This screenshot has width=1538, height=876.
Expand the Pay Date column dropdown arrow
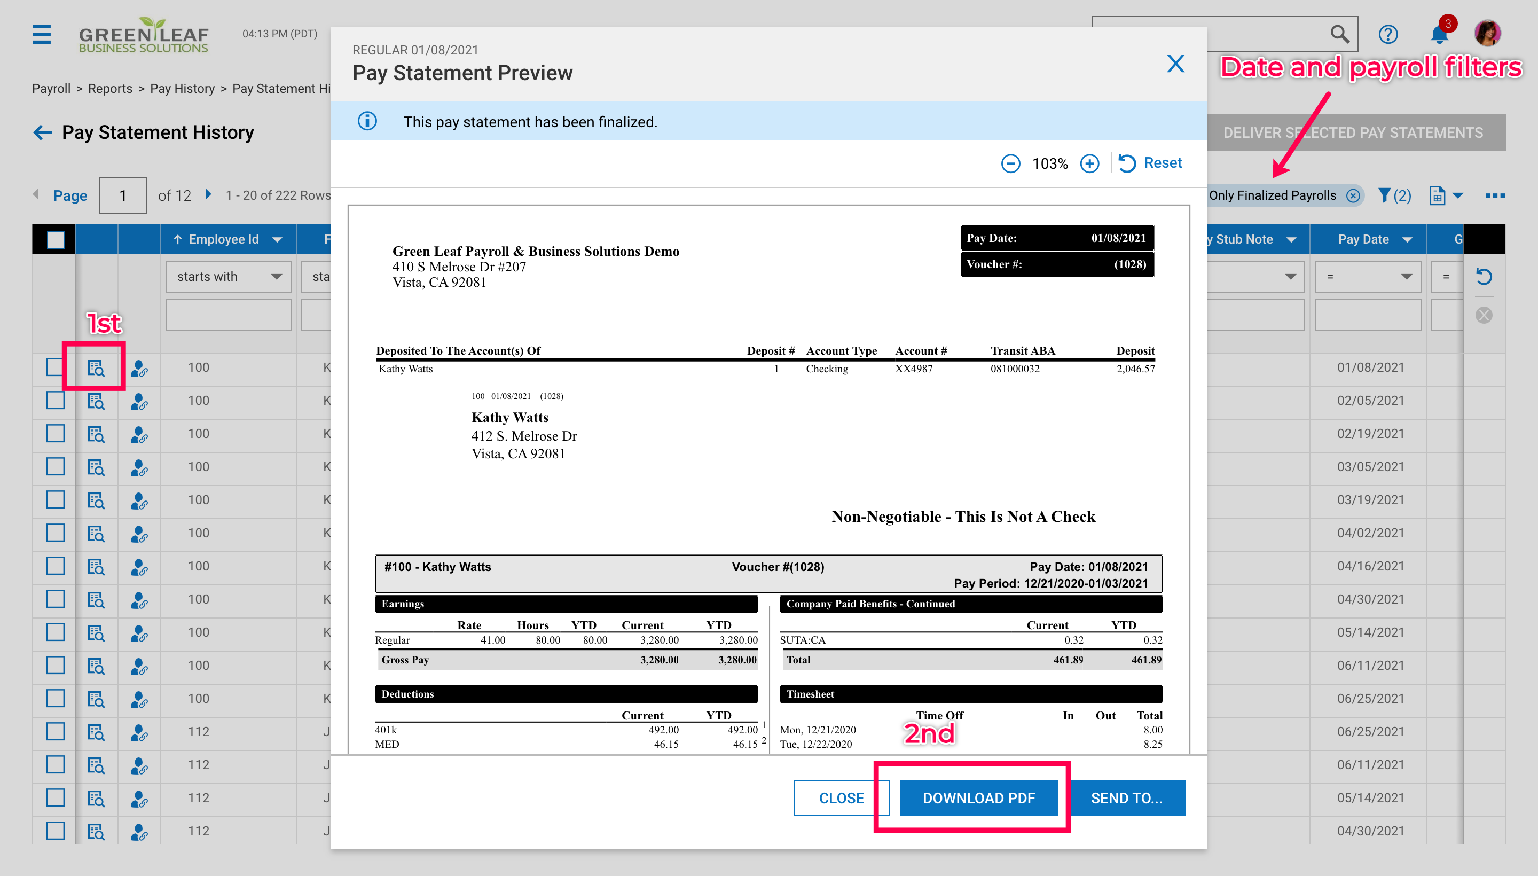1407,239
